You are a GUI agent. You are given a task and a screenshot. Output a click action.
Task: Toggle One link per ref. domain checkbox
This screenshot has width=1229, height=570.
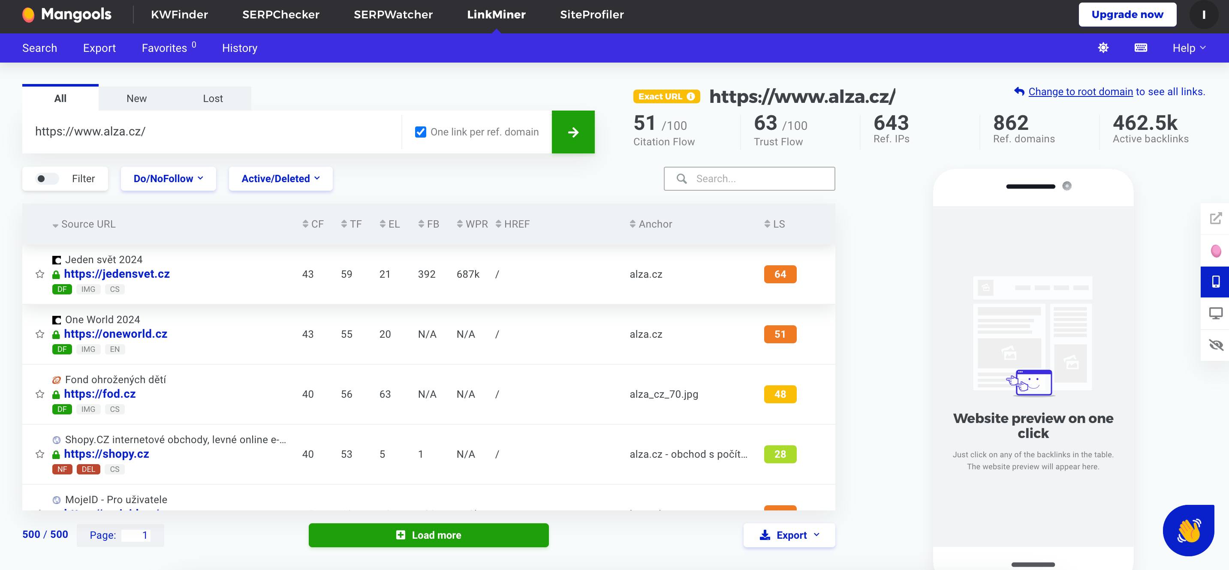coord(420,132)
